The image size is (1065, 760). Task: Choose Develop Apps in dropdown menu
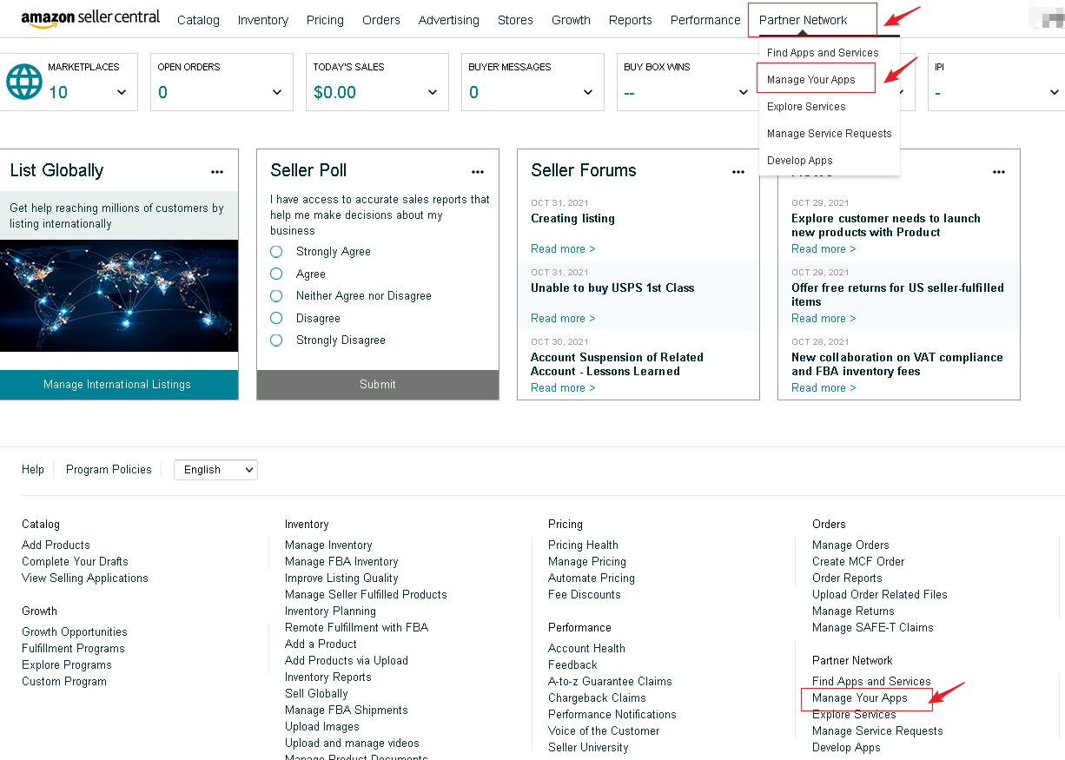tap(800, 160)
